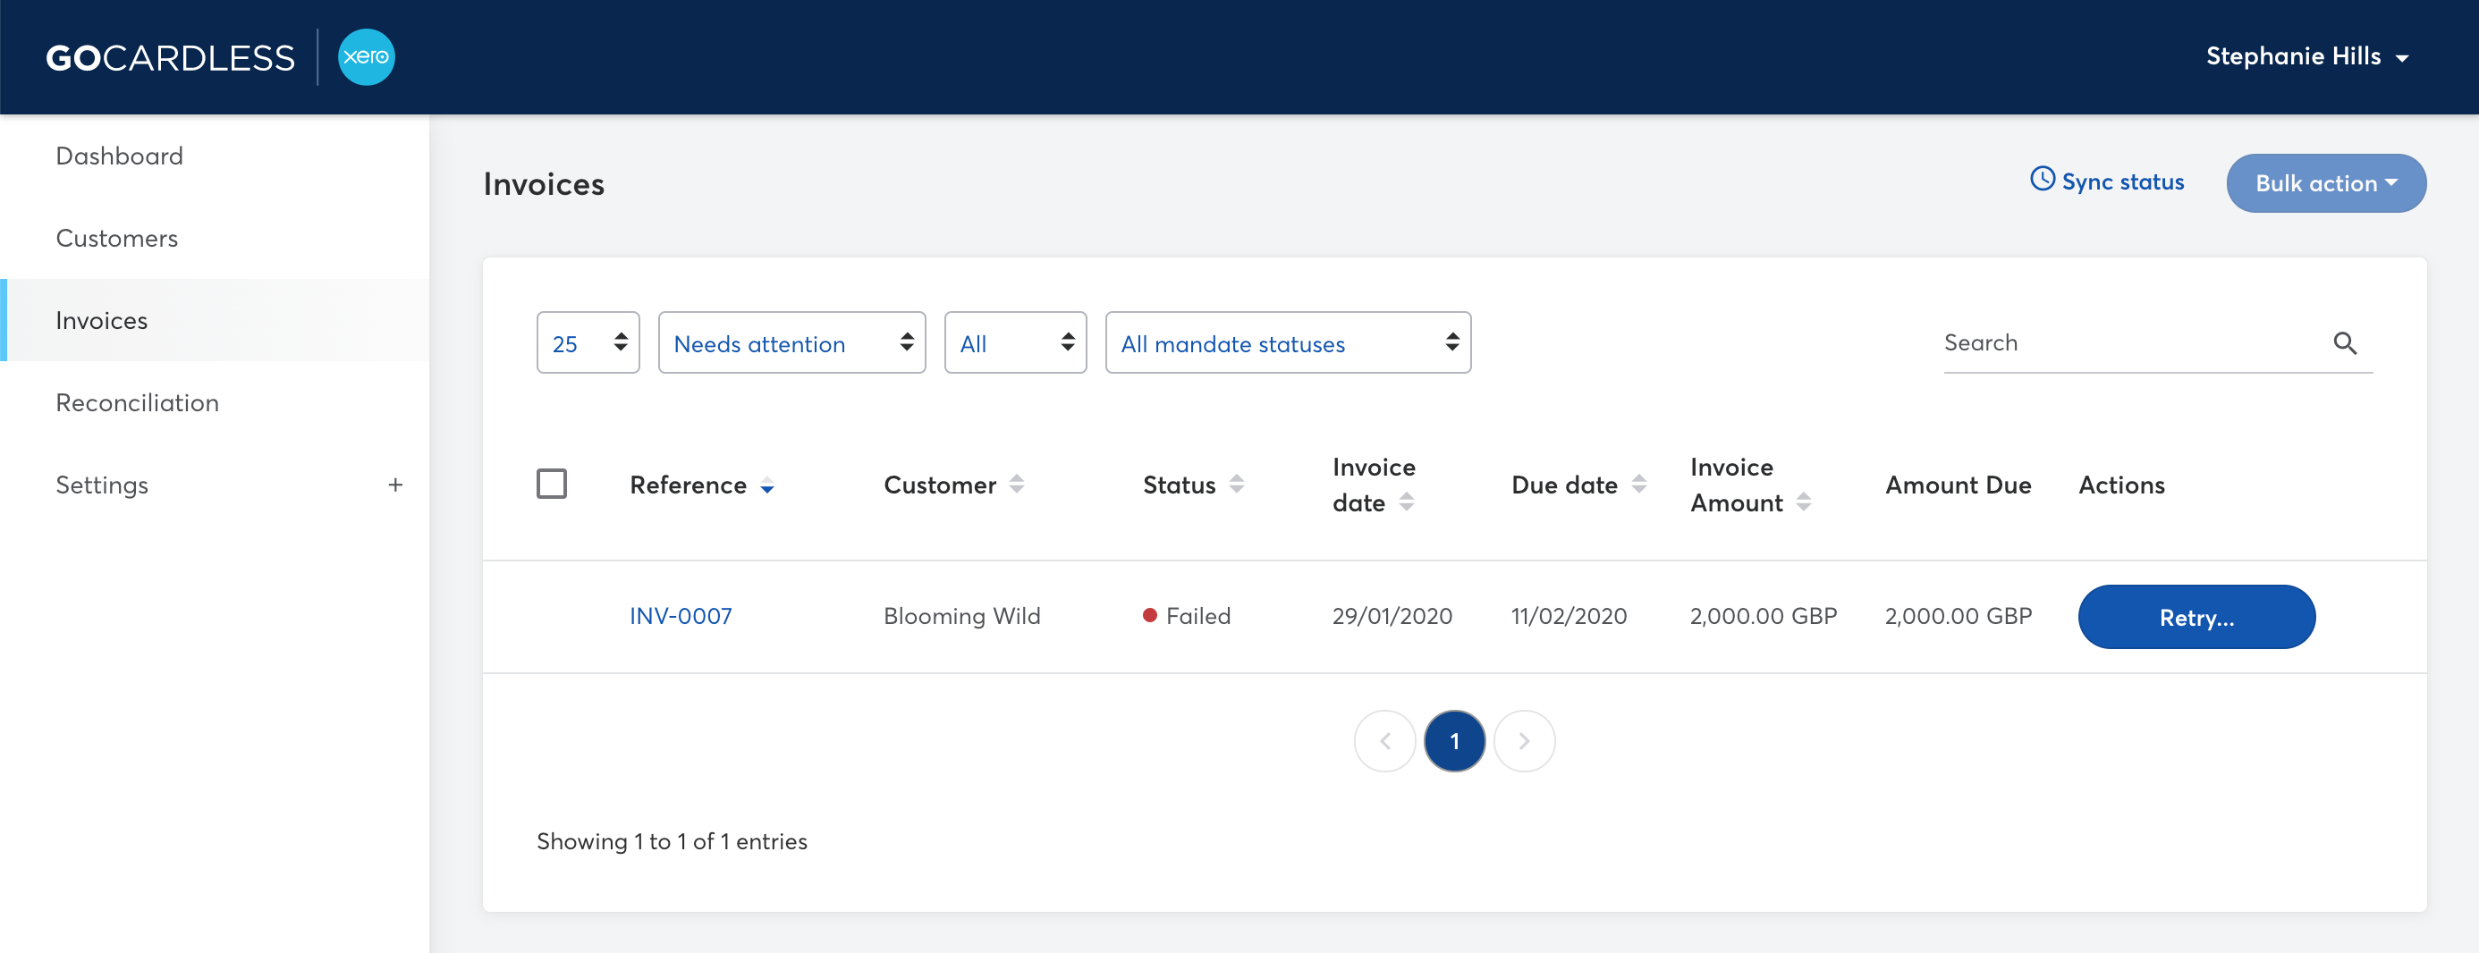Expand Settings with the plus icon
Viewport: 2479px width, 953px height.
click(x=394, y=485)
